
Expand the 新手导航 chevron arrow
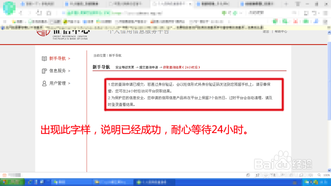click(69, 58)
